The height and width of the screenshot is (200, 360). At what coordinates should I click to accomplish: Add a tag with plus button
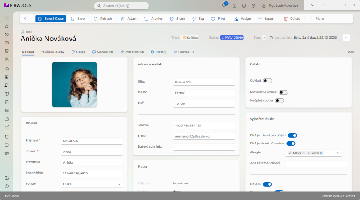(264, 38)
